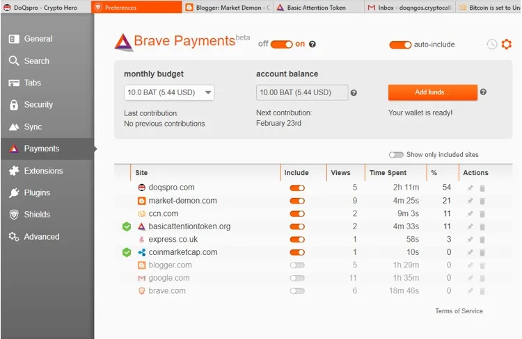Screen dimensions: 522x339
Task: Delete doqspro.com with trash icon
Action: pos(482,188)
